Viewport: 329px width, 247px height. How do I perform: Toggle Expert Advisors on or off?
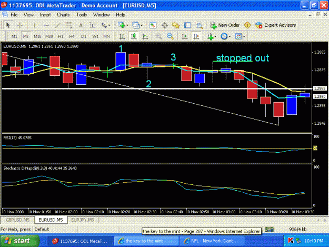276,25
